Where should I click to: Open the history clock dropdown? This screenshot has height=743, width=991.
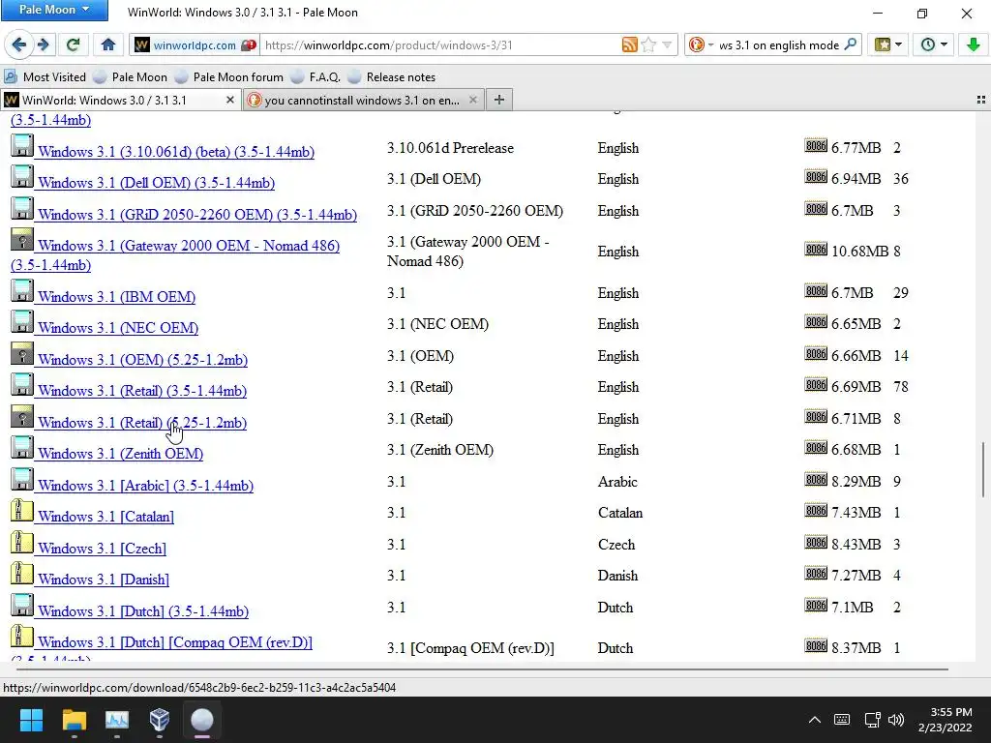pos(934,45)
